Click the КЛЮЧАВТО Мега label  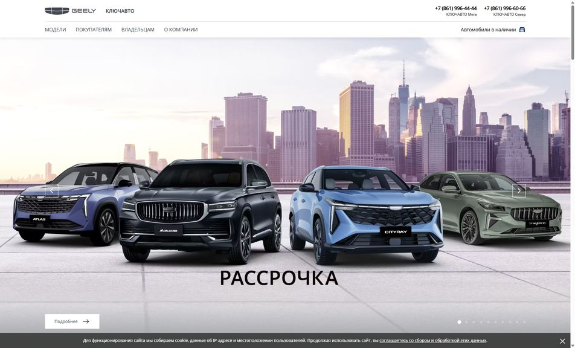(x=461, y=14)
